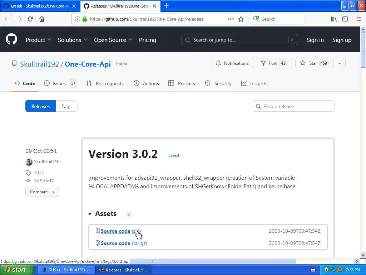Screen dimensions: 366x275
Task: Reload the page with the refresh icon
Action: pyautogui.click(x=31, y=19)
